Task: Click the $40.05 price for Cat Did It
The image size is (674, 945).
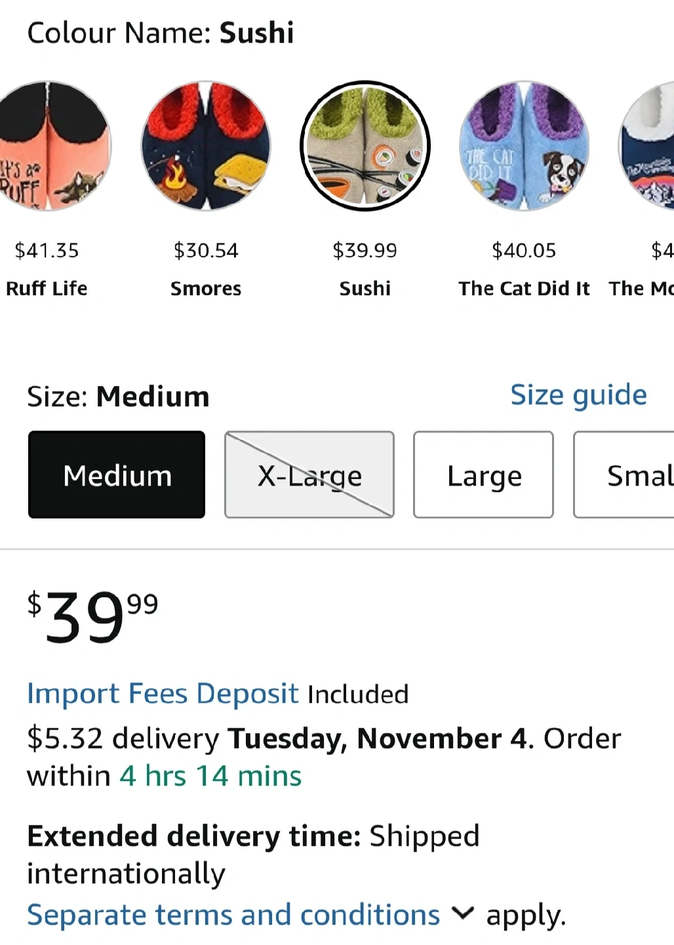Action: point(524,250)
